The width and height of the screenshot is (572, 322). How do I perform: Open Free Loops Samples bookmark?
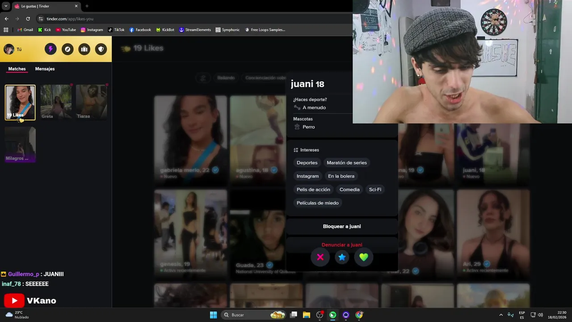265,30
